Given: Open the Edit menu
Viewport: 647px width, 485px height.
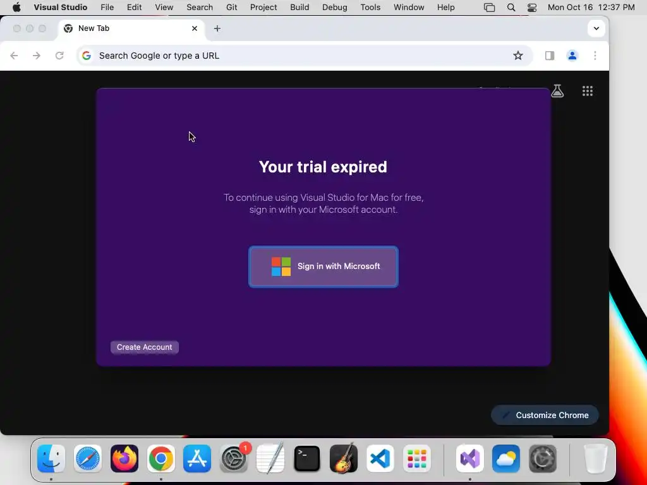Looking at the screenshot, I should [x=134, y=8].
